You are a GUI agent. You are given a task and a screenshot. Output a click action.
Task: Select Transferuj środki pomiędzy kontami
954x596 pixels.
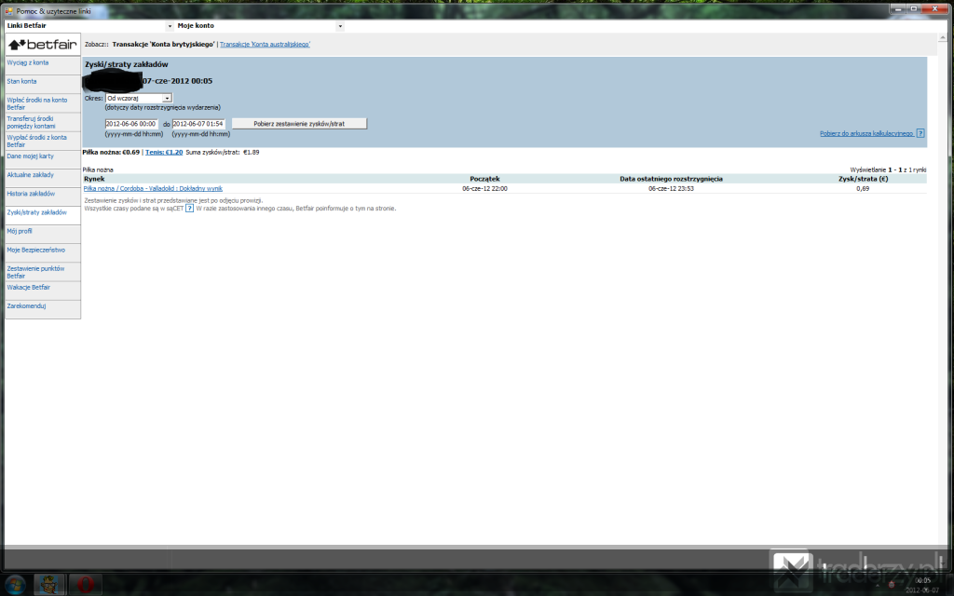click(31, 122)
